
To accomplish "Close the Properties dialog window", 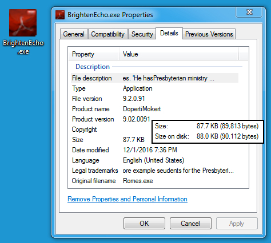I will click(249, 13).
